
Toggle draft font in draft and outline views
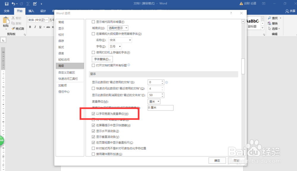coord(93,34)
